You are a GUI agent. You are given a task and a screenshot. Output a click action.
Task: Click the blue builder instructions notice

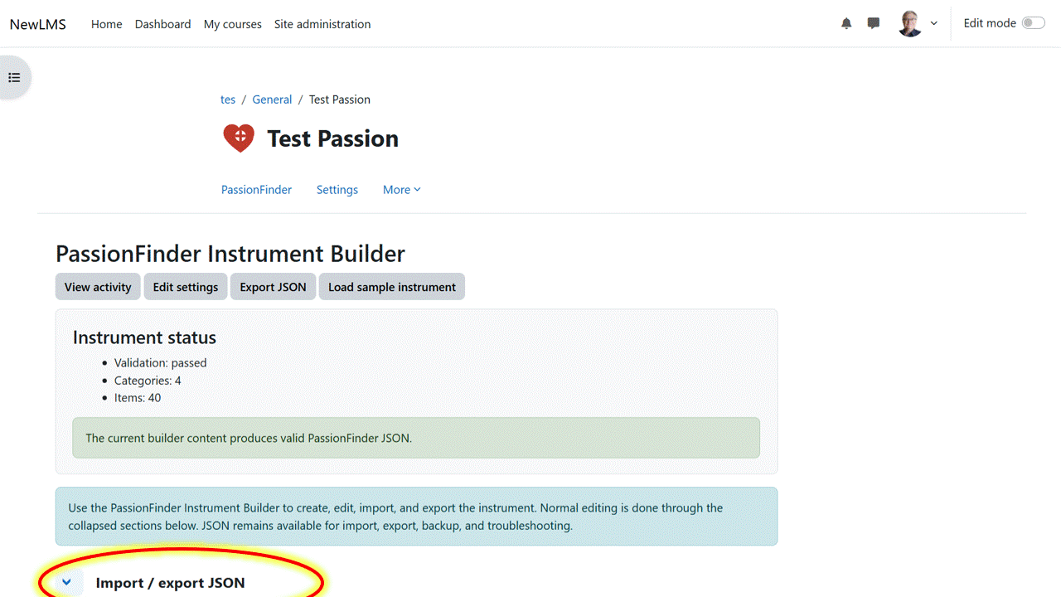(416, 517)
